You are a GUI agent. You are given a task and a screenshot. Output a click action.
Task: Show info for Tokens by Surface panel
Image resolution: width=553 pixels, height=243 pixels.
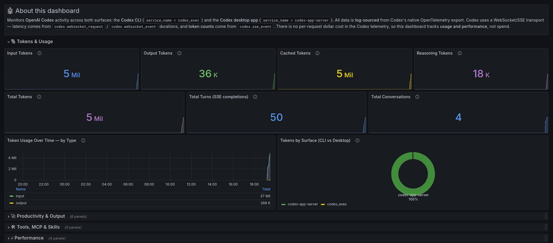[x=357, y=140]
